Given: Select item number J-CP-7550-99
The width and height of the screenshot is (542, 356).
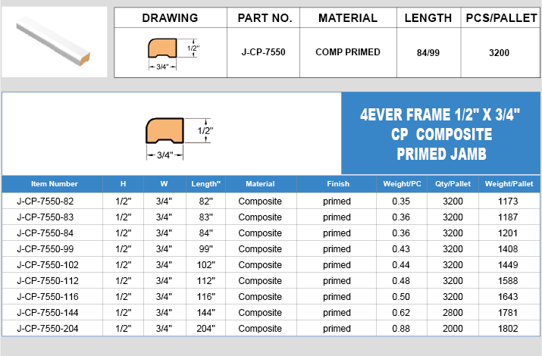Looking at the screenshot, I should (45, 249).
